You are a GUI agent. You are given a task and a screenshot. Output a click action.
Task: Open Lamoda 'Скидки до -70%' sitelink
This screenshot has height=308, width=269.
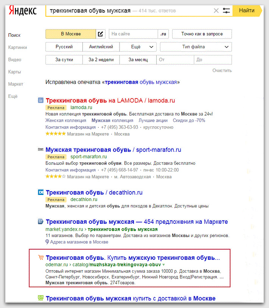(189, 120)
